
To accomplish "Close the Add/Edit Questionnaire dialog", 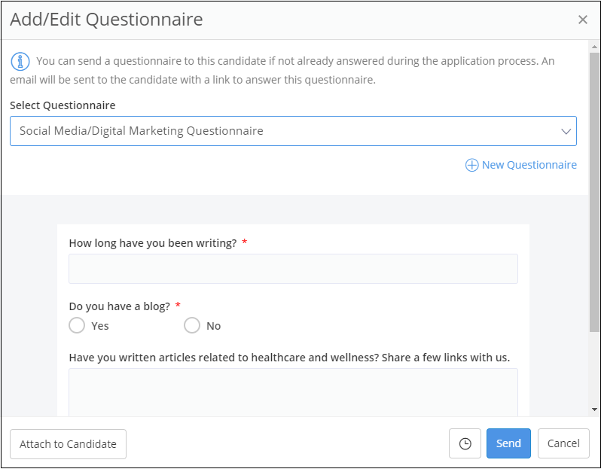I will pos(582,20).
